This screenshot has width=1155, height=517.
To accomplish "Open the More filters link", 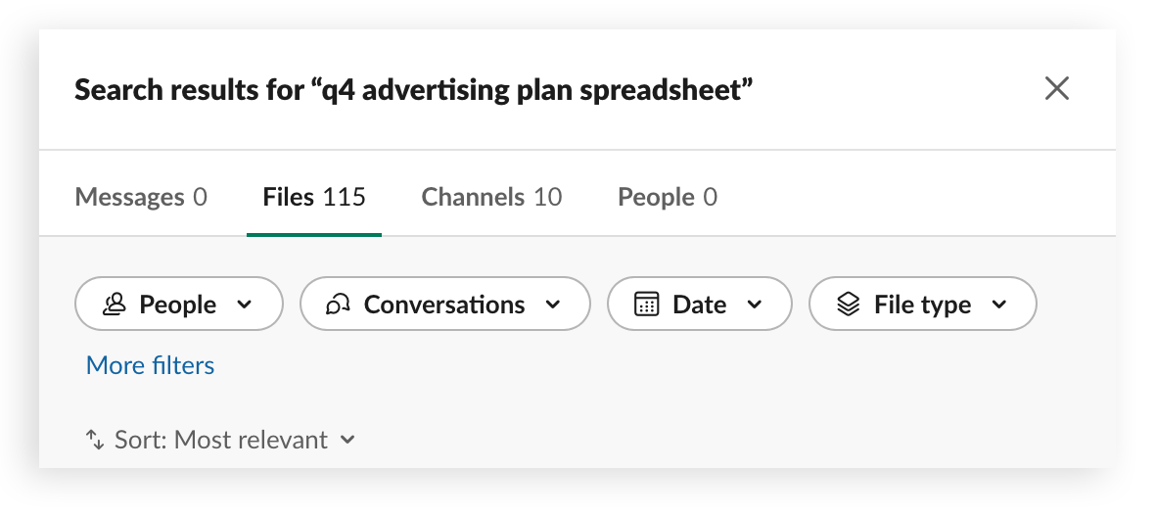I will tap(151, 365).
